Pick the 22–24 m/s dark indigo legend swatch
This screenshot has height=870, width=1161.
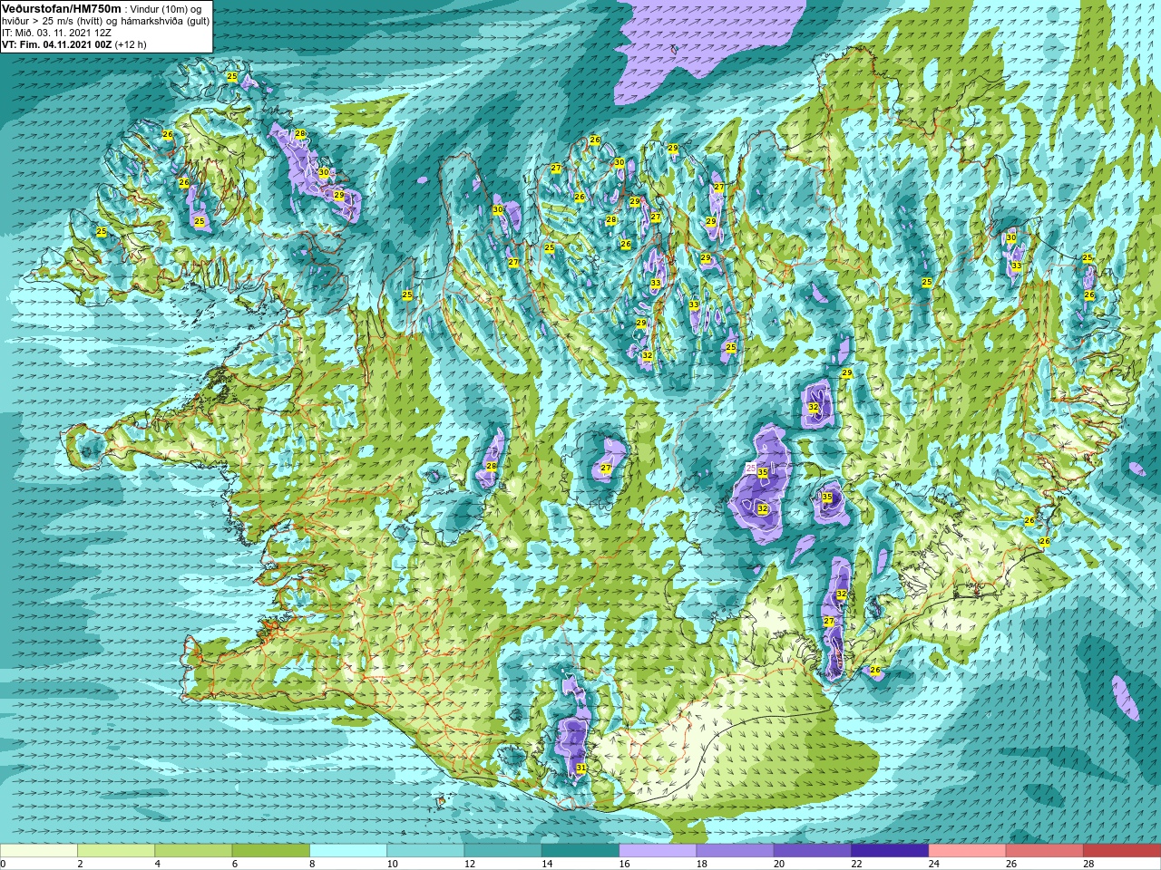pyautogui.click(x=889, y=851)
